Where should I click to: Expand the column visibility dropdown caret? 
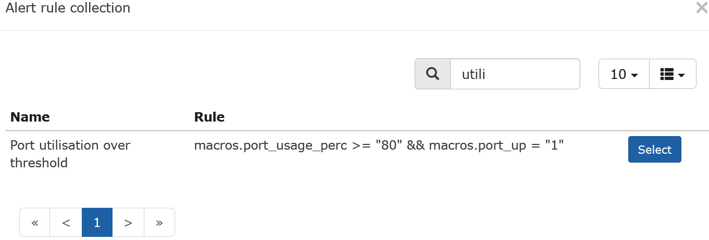(x=681, y=75)
